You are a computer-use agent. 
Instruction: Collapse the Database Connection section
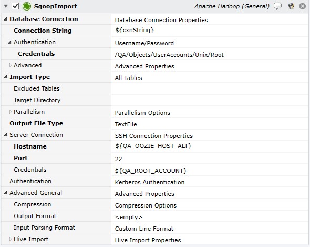pyautogui.click(x=6, y=19)
